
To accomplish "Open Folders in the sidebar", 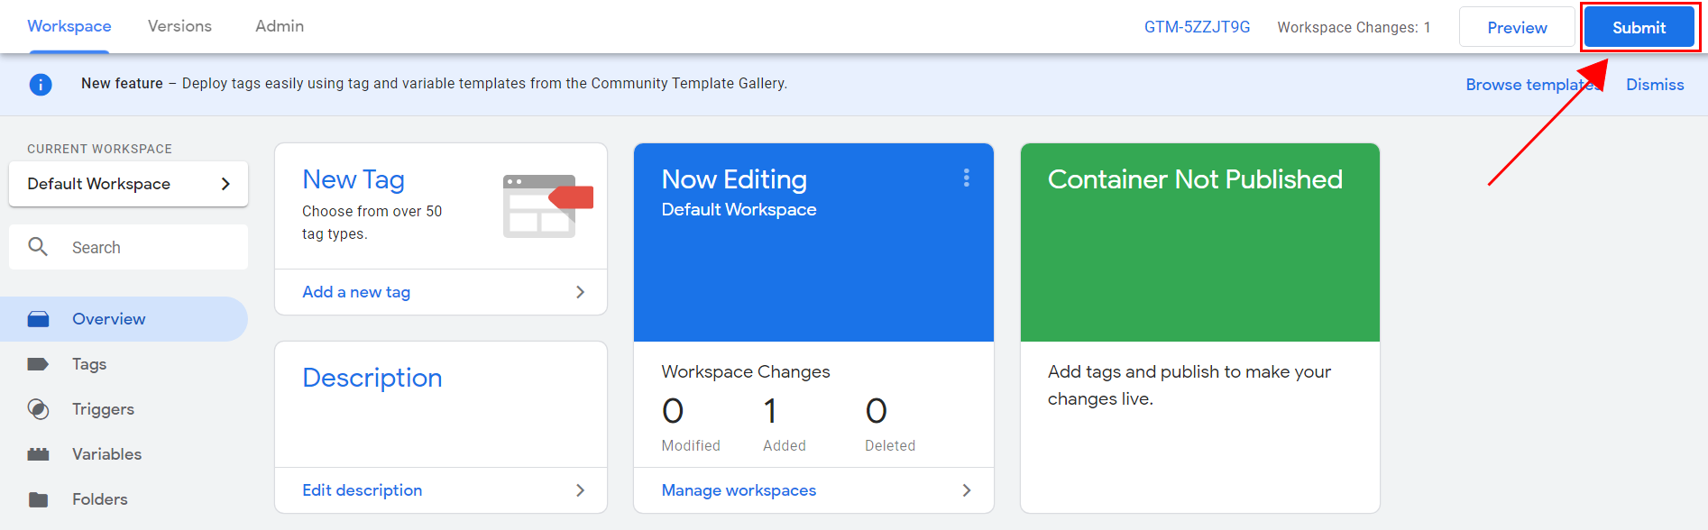I will point(124,499).
